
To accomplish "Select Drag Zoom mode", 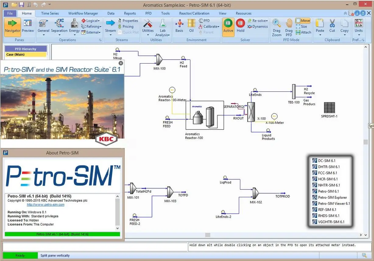I will click(x=277, y=27).
